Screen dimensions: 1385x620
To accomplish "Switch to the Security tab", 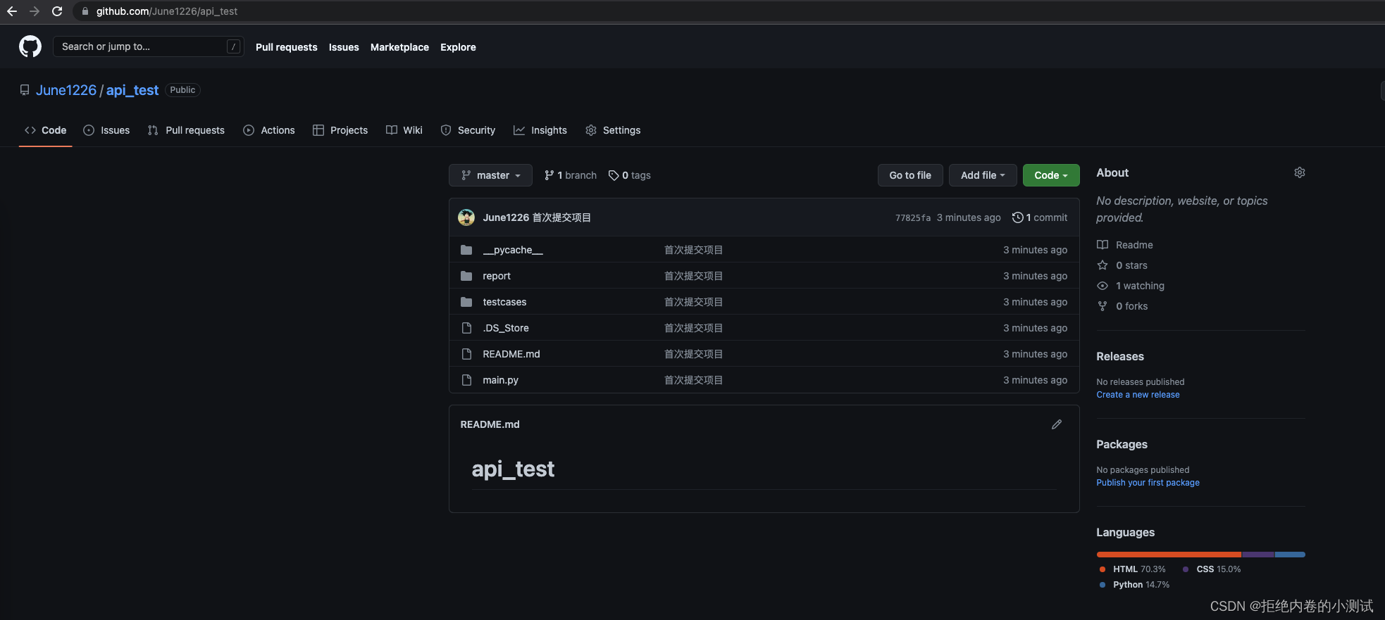I will click(468, 130).
